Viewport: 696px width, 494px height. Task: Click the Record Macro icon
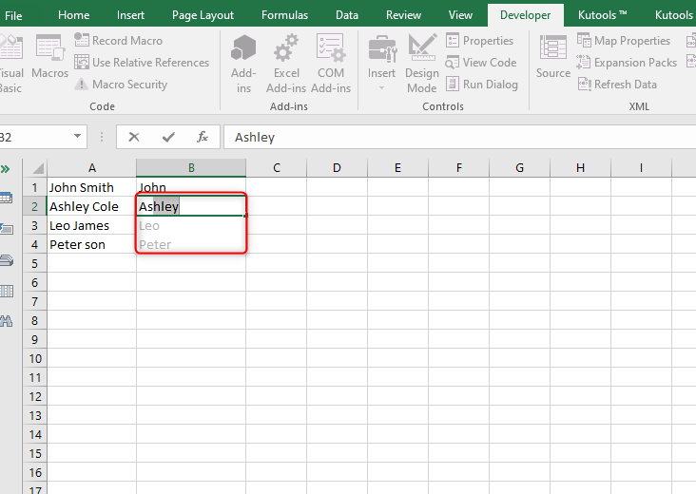click(83, 41)
